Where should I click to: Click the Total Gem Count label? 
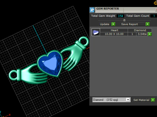[138, 16]
